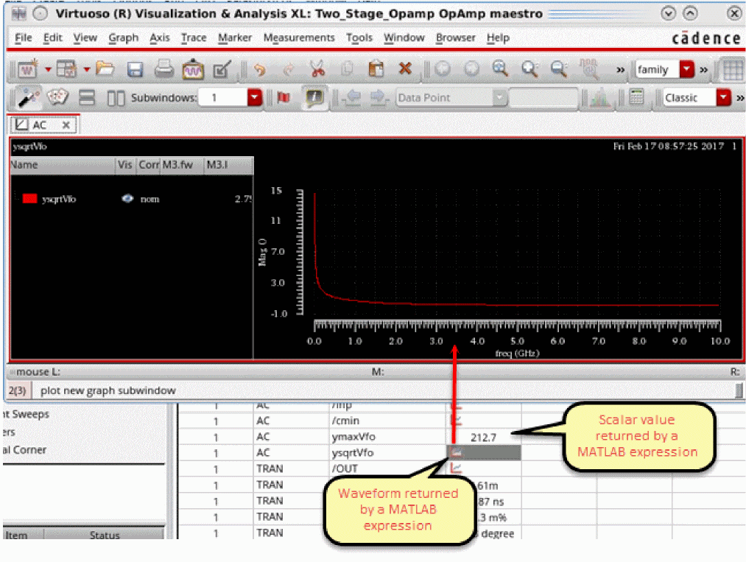Open the new window arrow dropdown
This screenshot has width=746, height=562.
(x=48, y=70)
